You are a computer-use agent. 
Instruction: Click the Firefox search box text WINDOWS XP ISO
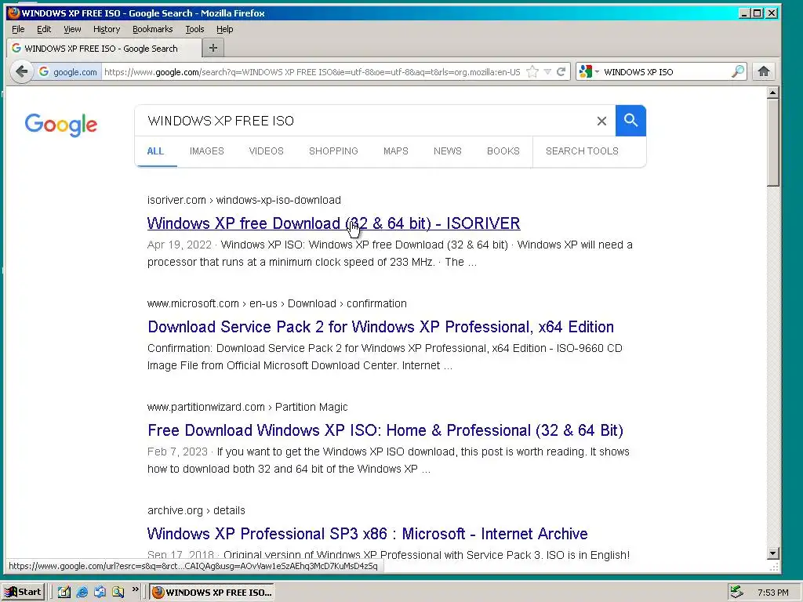click(638, 72)
